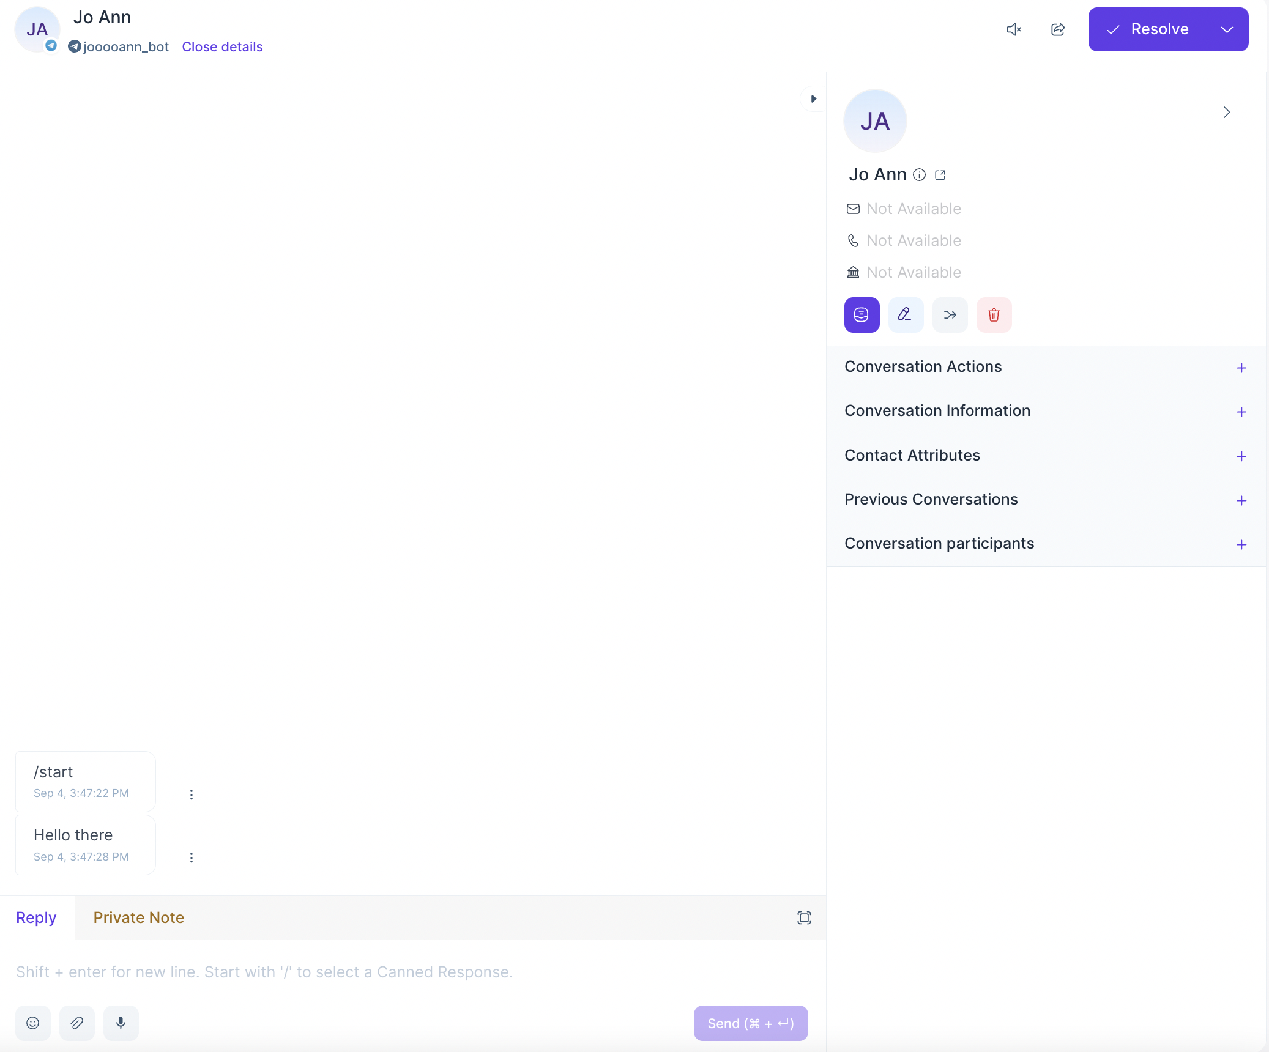Viewport: 1269px width, 1052px height.
Task: Click the edit/pencil icon for contact
Action: (x=906, y=314)
